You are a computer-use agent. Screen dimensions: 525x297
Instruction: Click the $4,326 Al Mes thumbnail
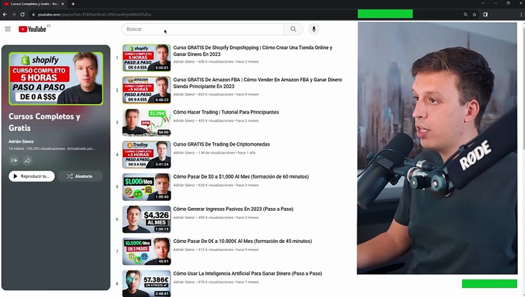(x=147, y=219)
